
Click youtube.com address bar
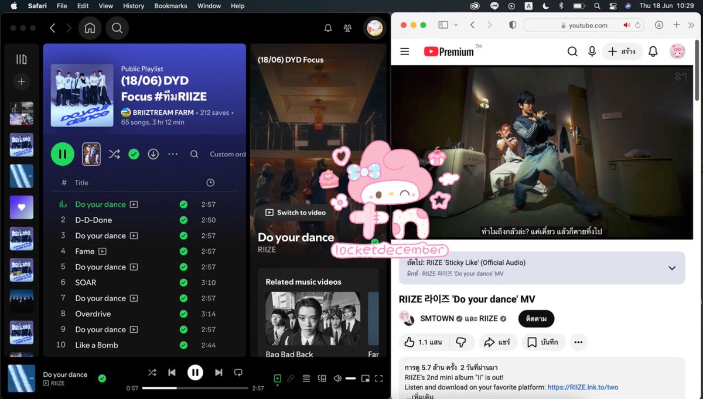[583, 25]
